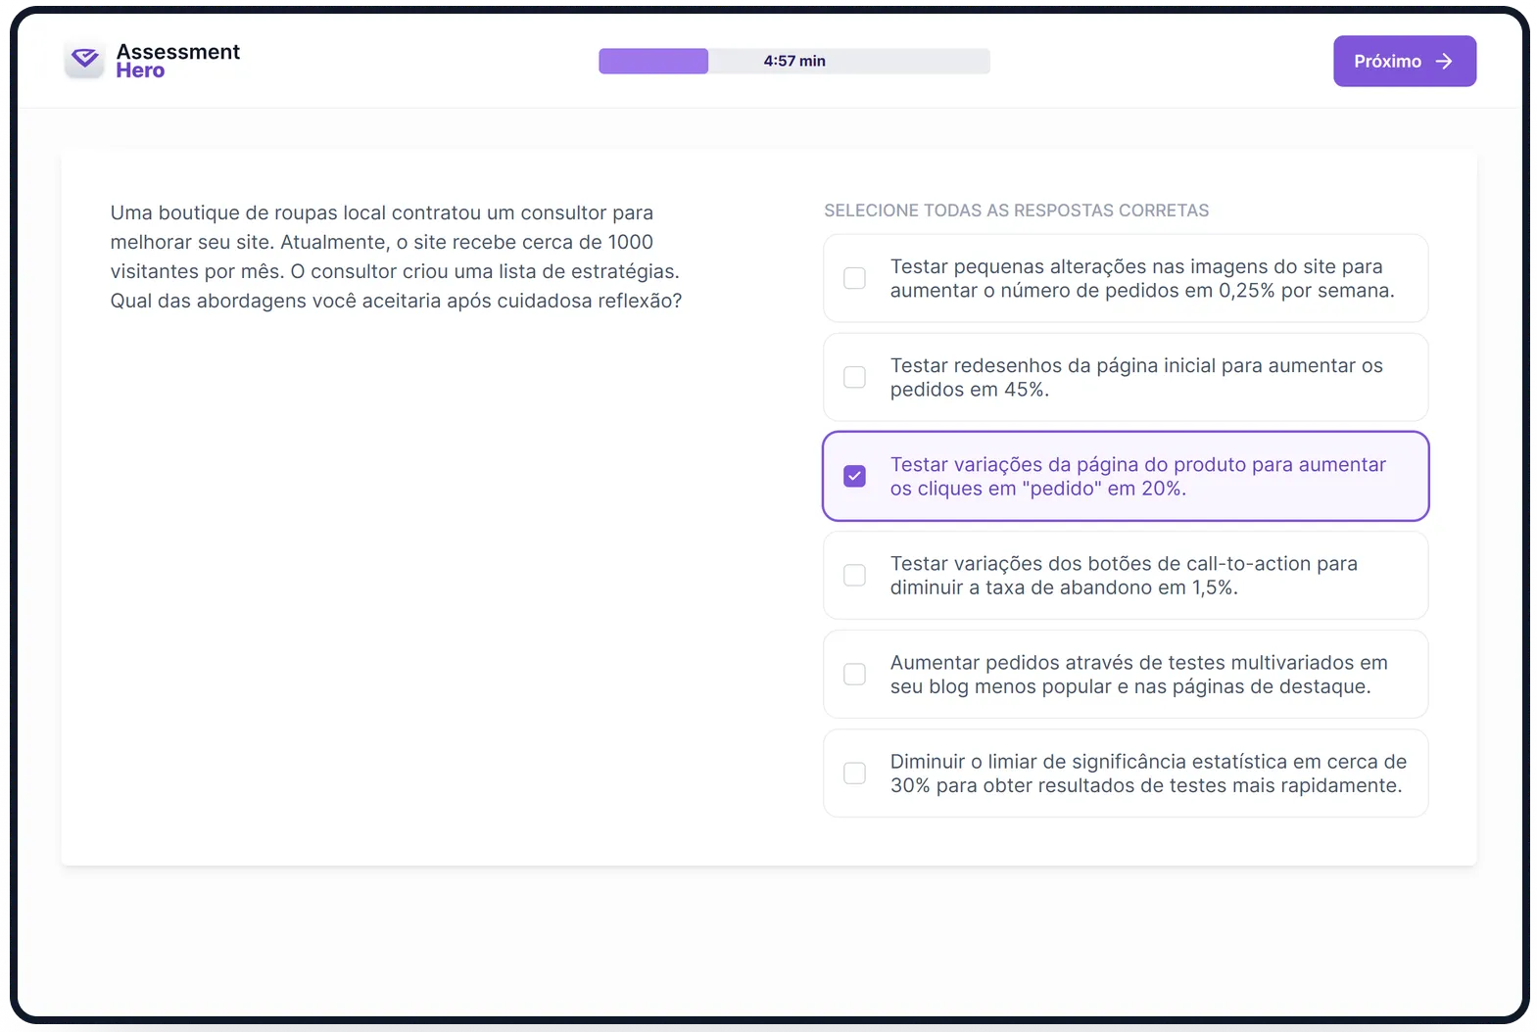This screenshot has width=1537, height=1032.
Task: Uncheck the checked product page variations checkbox
Action: pos(855,477)
